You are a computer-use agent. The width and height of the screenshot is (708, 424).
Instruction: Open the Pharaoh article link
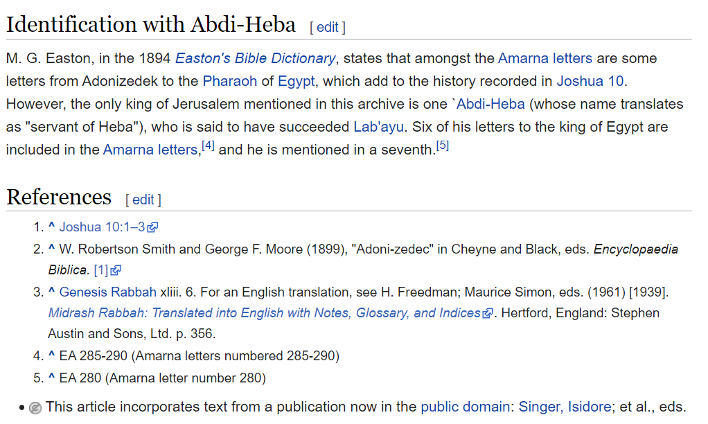(x=229, y=81)
